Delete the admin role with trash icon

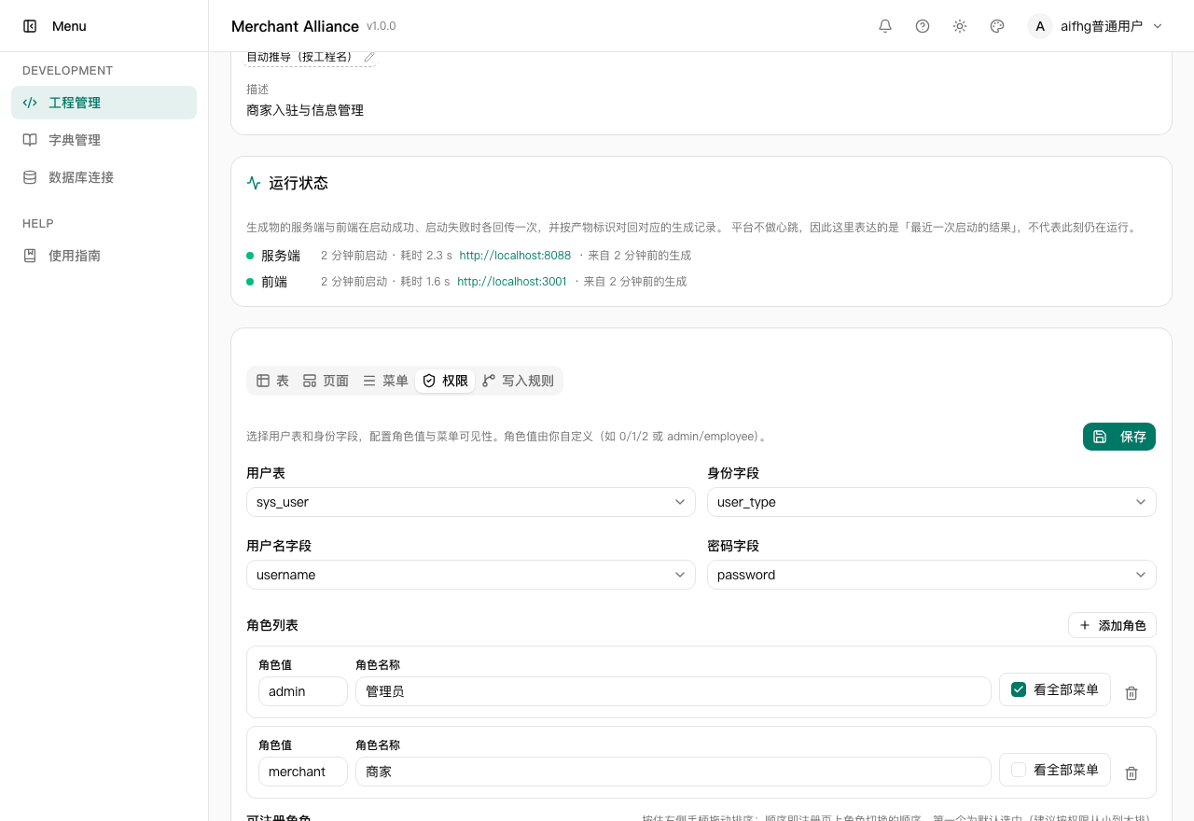[x=1132, y=693]
